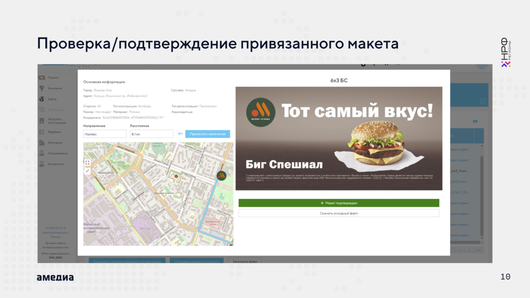Click the undo arrow next to Расстояние
The image size is (530, 298).
click(x=180, y=134)
